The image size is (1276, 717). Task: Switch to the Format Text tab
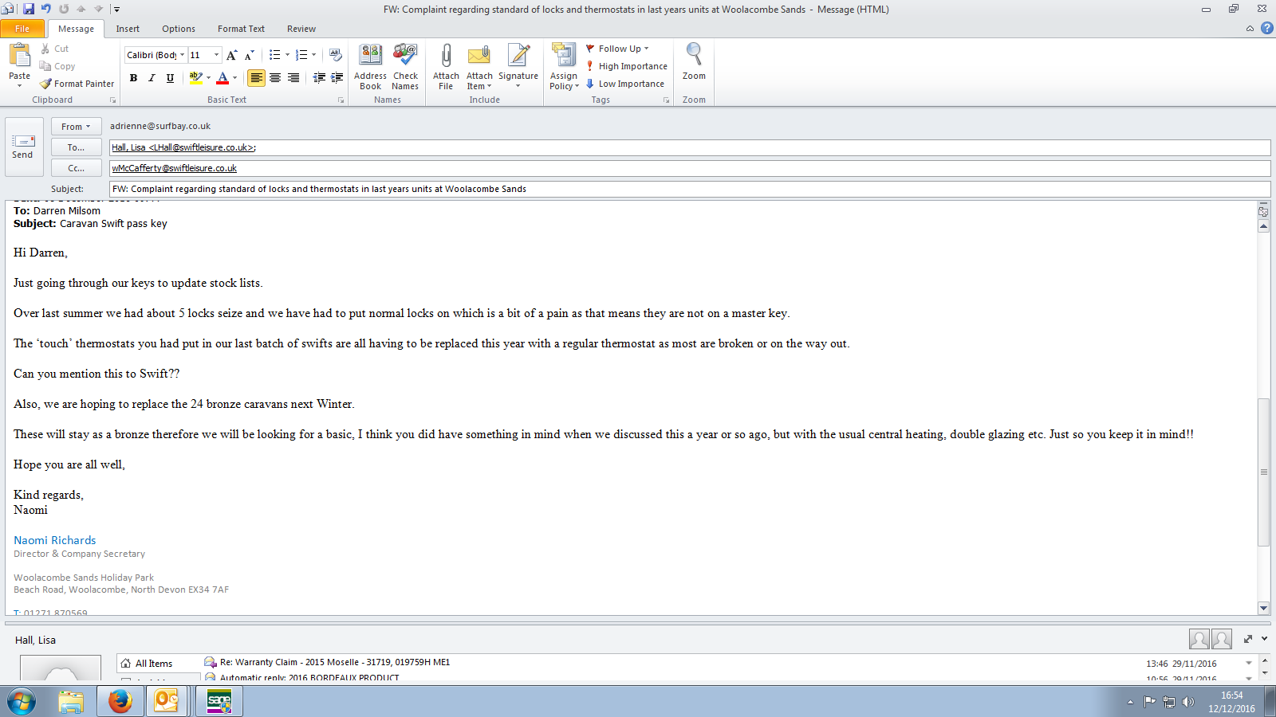click(x=241, y=29)
